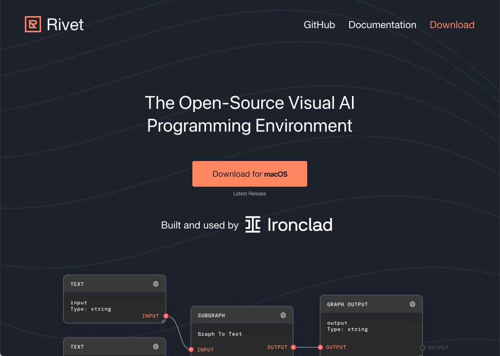The height and width of the screenshot is (356, 500).
Task: Open the Documentation page
Action: point(382,25)
